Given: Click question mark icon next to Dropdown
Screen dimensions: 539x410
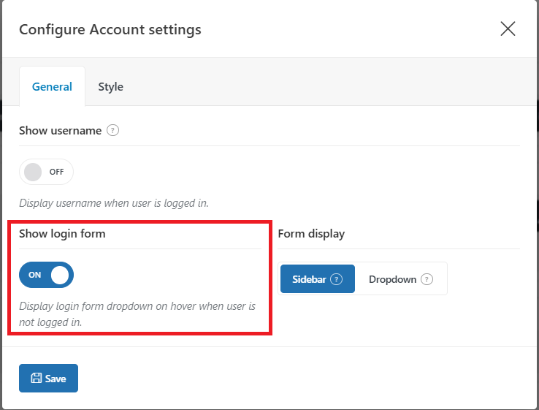Looking at the screenshot, I should (x=427, y=279).
